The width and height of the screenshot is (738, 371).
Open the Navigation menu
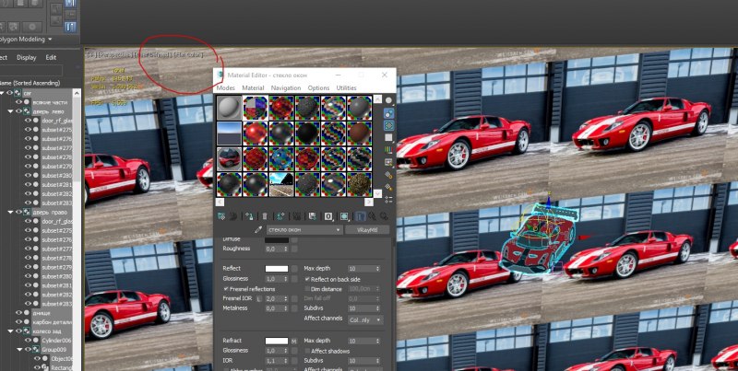[286, 87]
